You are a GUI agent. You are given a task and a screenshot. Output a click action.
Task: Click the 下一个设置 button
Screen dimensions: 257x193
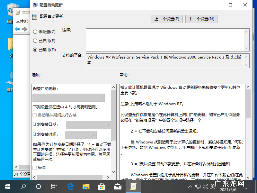201,19
